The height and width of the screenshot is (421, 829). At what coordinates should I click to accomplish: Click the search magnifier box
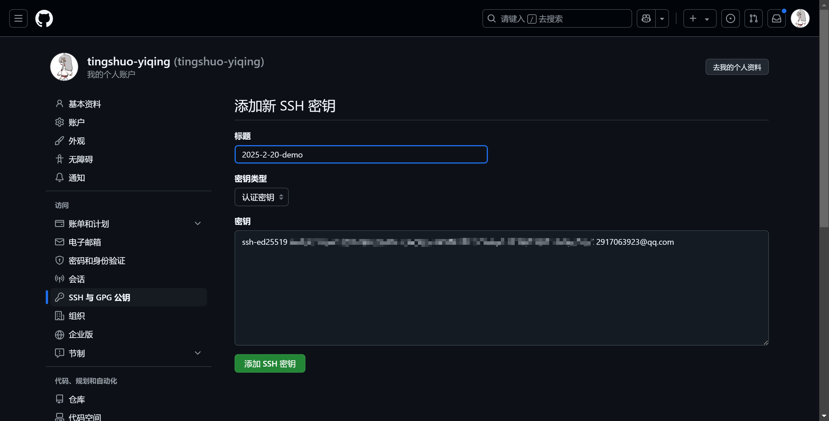coord(557,18)
